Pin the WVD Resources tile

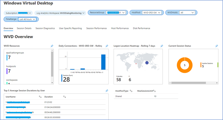click(x=52, y=46)
